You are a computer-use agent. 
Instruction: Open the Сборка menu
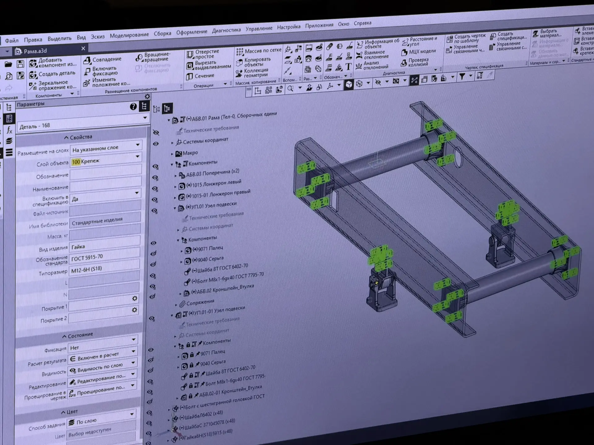tap(162, 33)
